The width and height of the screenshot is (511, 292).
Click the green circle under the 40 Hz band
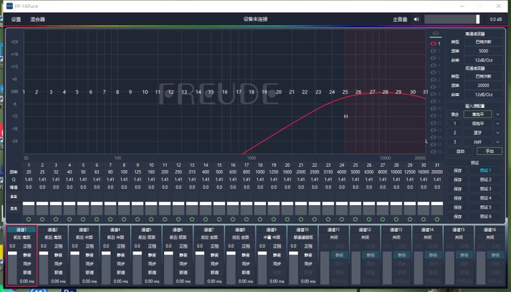tap(69, 219)
